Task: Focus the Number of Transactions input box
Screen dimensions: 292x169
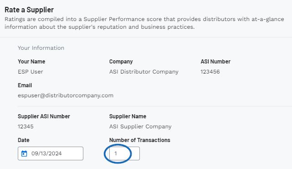Action: [124, 153]
